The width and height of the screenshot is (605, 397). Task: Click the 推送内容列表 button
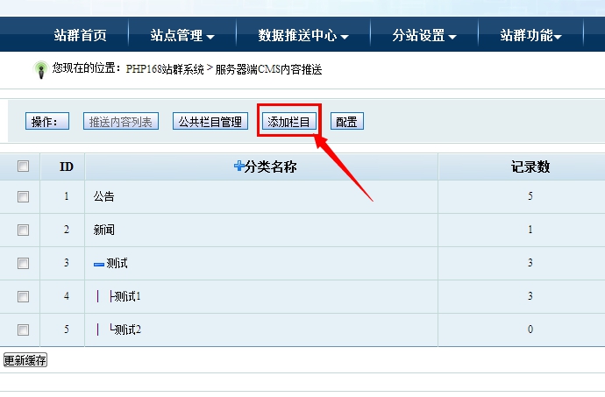tap(121, 122)
